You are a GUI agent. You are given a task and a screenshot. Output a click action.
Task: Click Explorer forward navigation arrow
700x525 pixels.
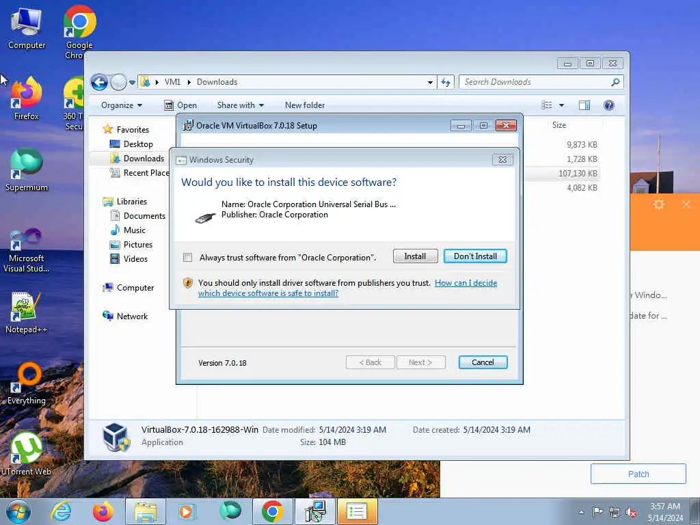click(x=118, y=82)
